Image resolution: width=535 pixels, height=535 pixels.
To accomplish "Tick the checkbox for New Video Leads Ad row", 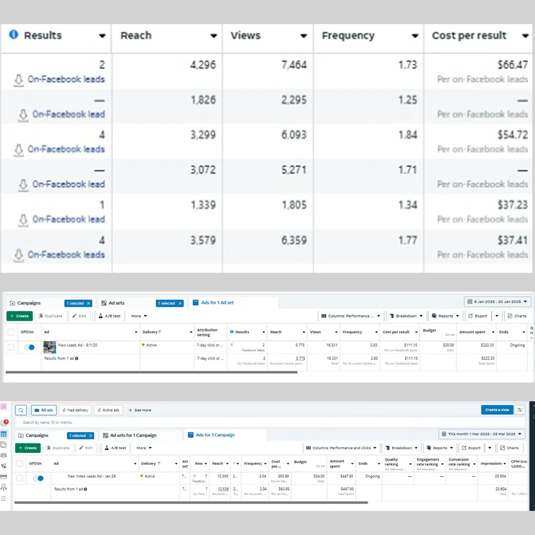I will point(20,477).
